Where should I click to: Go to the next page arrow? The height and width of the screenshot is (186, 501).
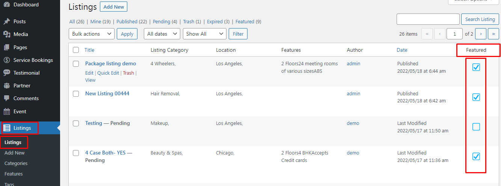pyautogui.click(x=481, y=34)
